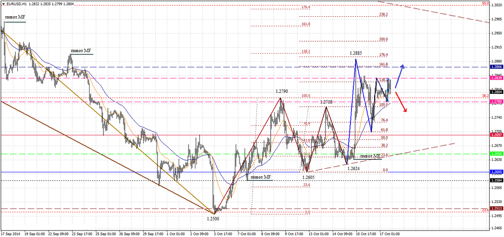Screen dimensions: 504x237
Task: Click the 29 Sep 17:00 time label
Action: pos(154,234)
